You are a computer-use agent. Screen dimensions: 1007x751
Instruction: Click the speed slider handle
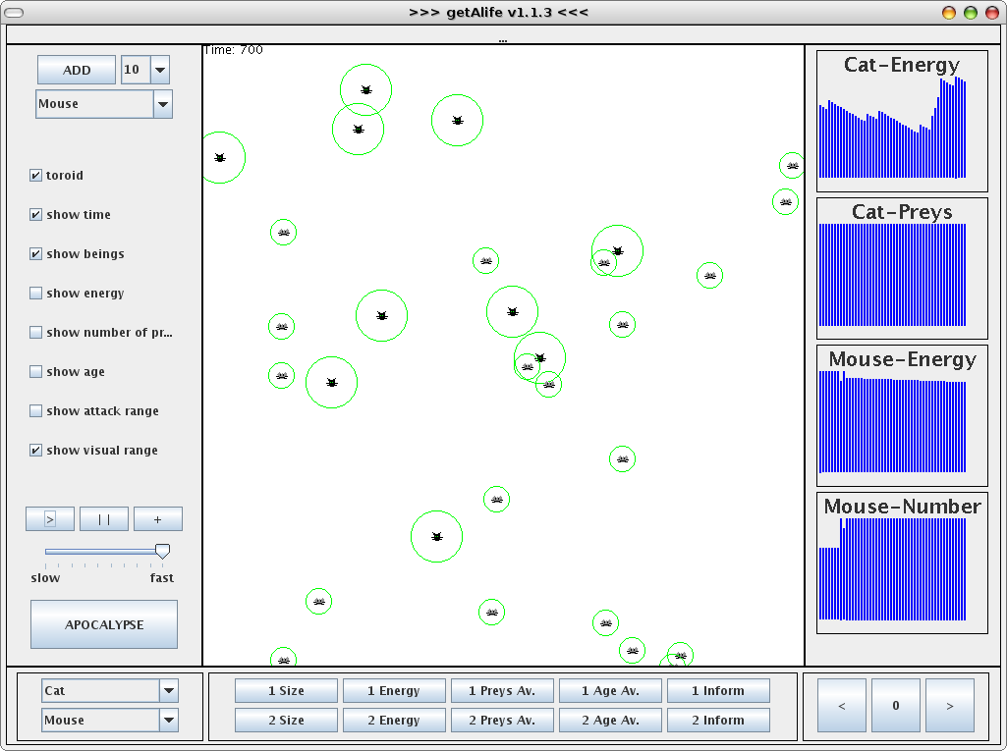(x=162, y=552)
